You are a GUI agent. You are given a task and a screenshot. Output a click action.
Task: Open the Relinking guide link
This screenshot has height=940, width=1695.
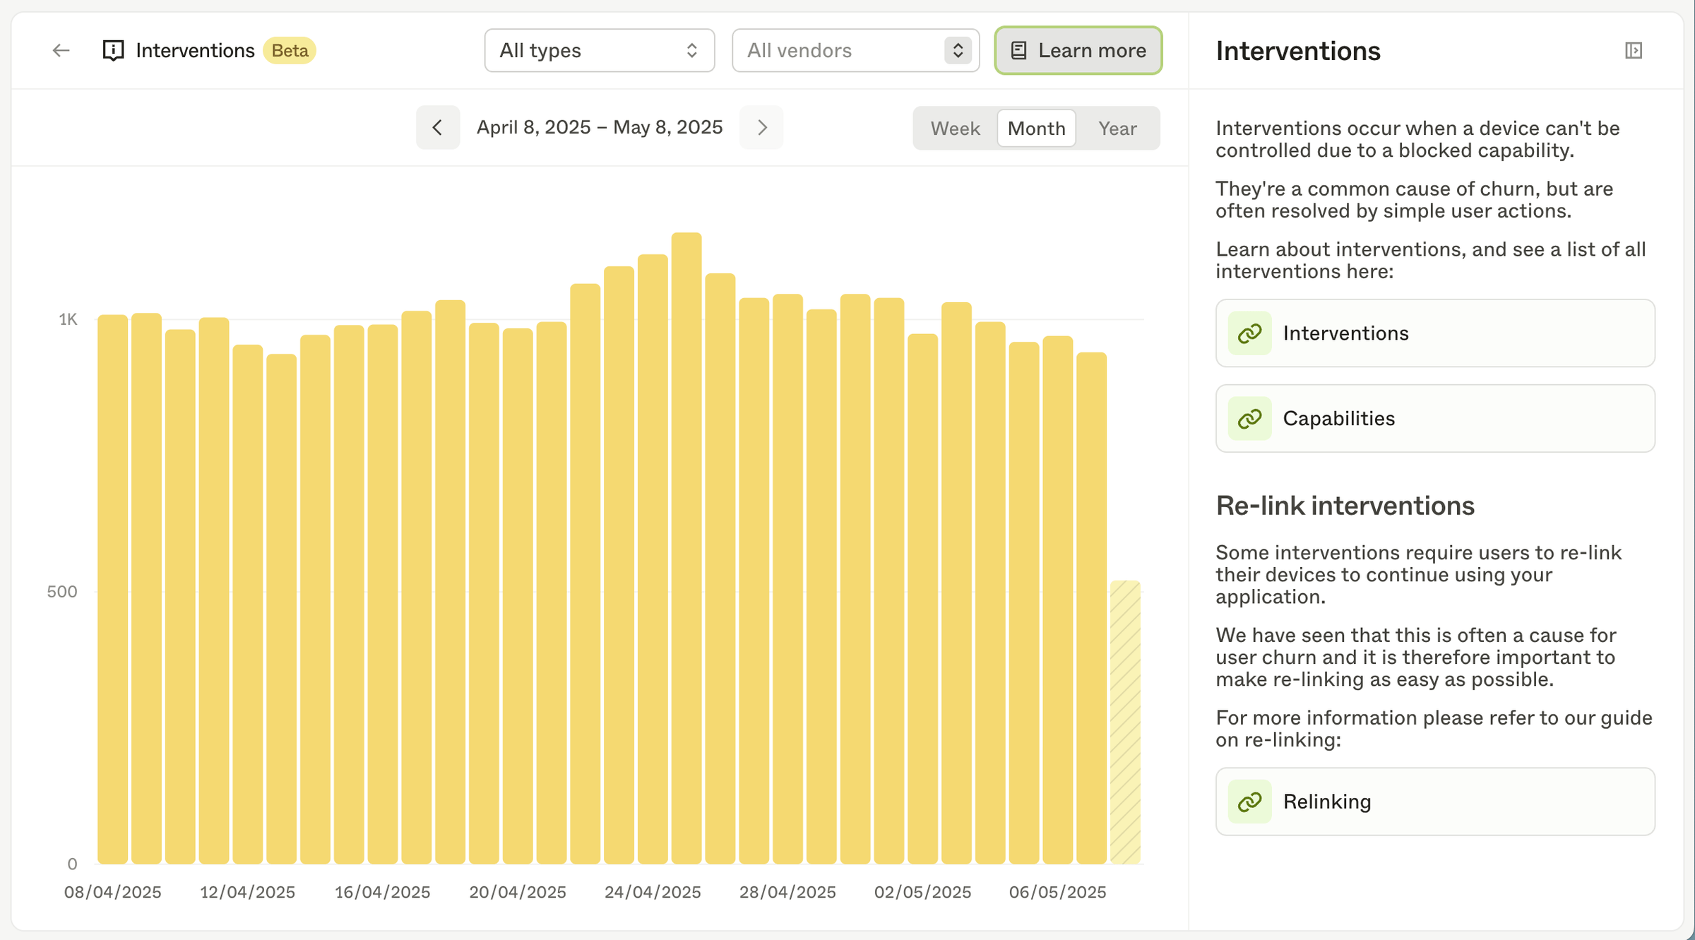[1434, 801]
